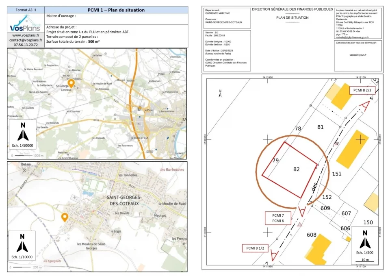Select parcel 82 inside the red outline
390x276 pixels.
coord(296,169)
